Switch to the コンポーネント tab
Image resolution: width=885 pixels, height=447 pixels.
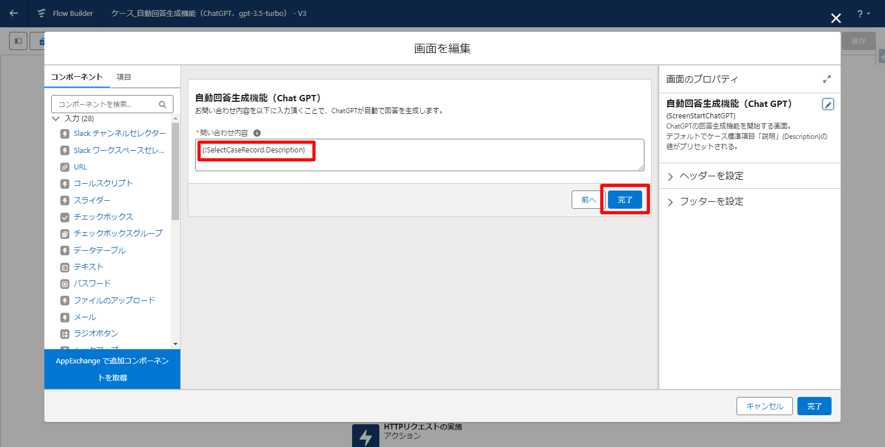pyautogui.click(x=77, y=77)
